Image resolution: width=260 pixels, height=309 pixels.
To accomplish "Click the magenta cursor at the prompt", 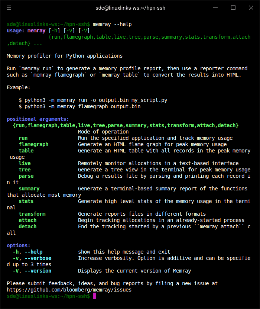I will click(x=94, y=296).
